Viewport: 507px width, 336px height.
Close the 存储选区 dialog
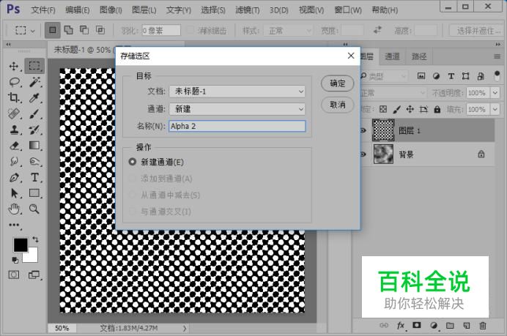coord(351,56)
